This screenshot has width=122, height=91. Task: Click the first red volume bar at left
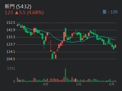point(18,80)
